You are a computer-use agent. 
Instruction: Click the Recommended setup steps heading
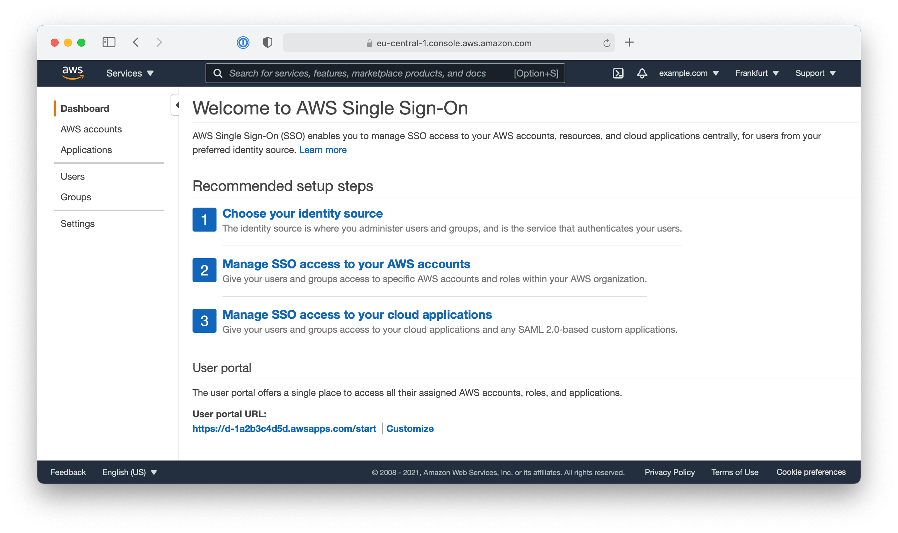[x=282, y=186]
